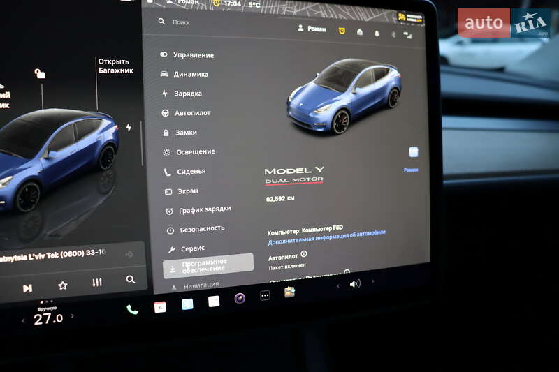Tap the Bluetooth status icon
The height and width of the screenshot is (372, 559).
tap(393, 34)
